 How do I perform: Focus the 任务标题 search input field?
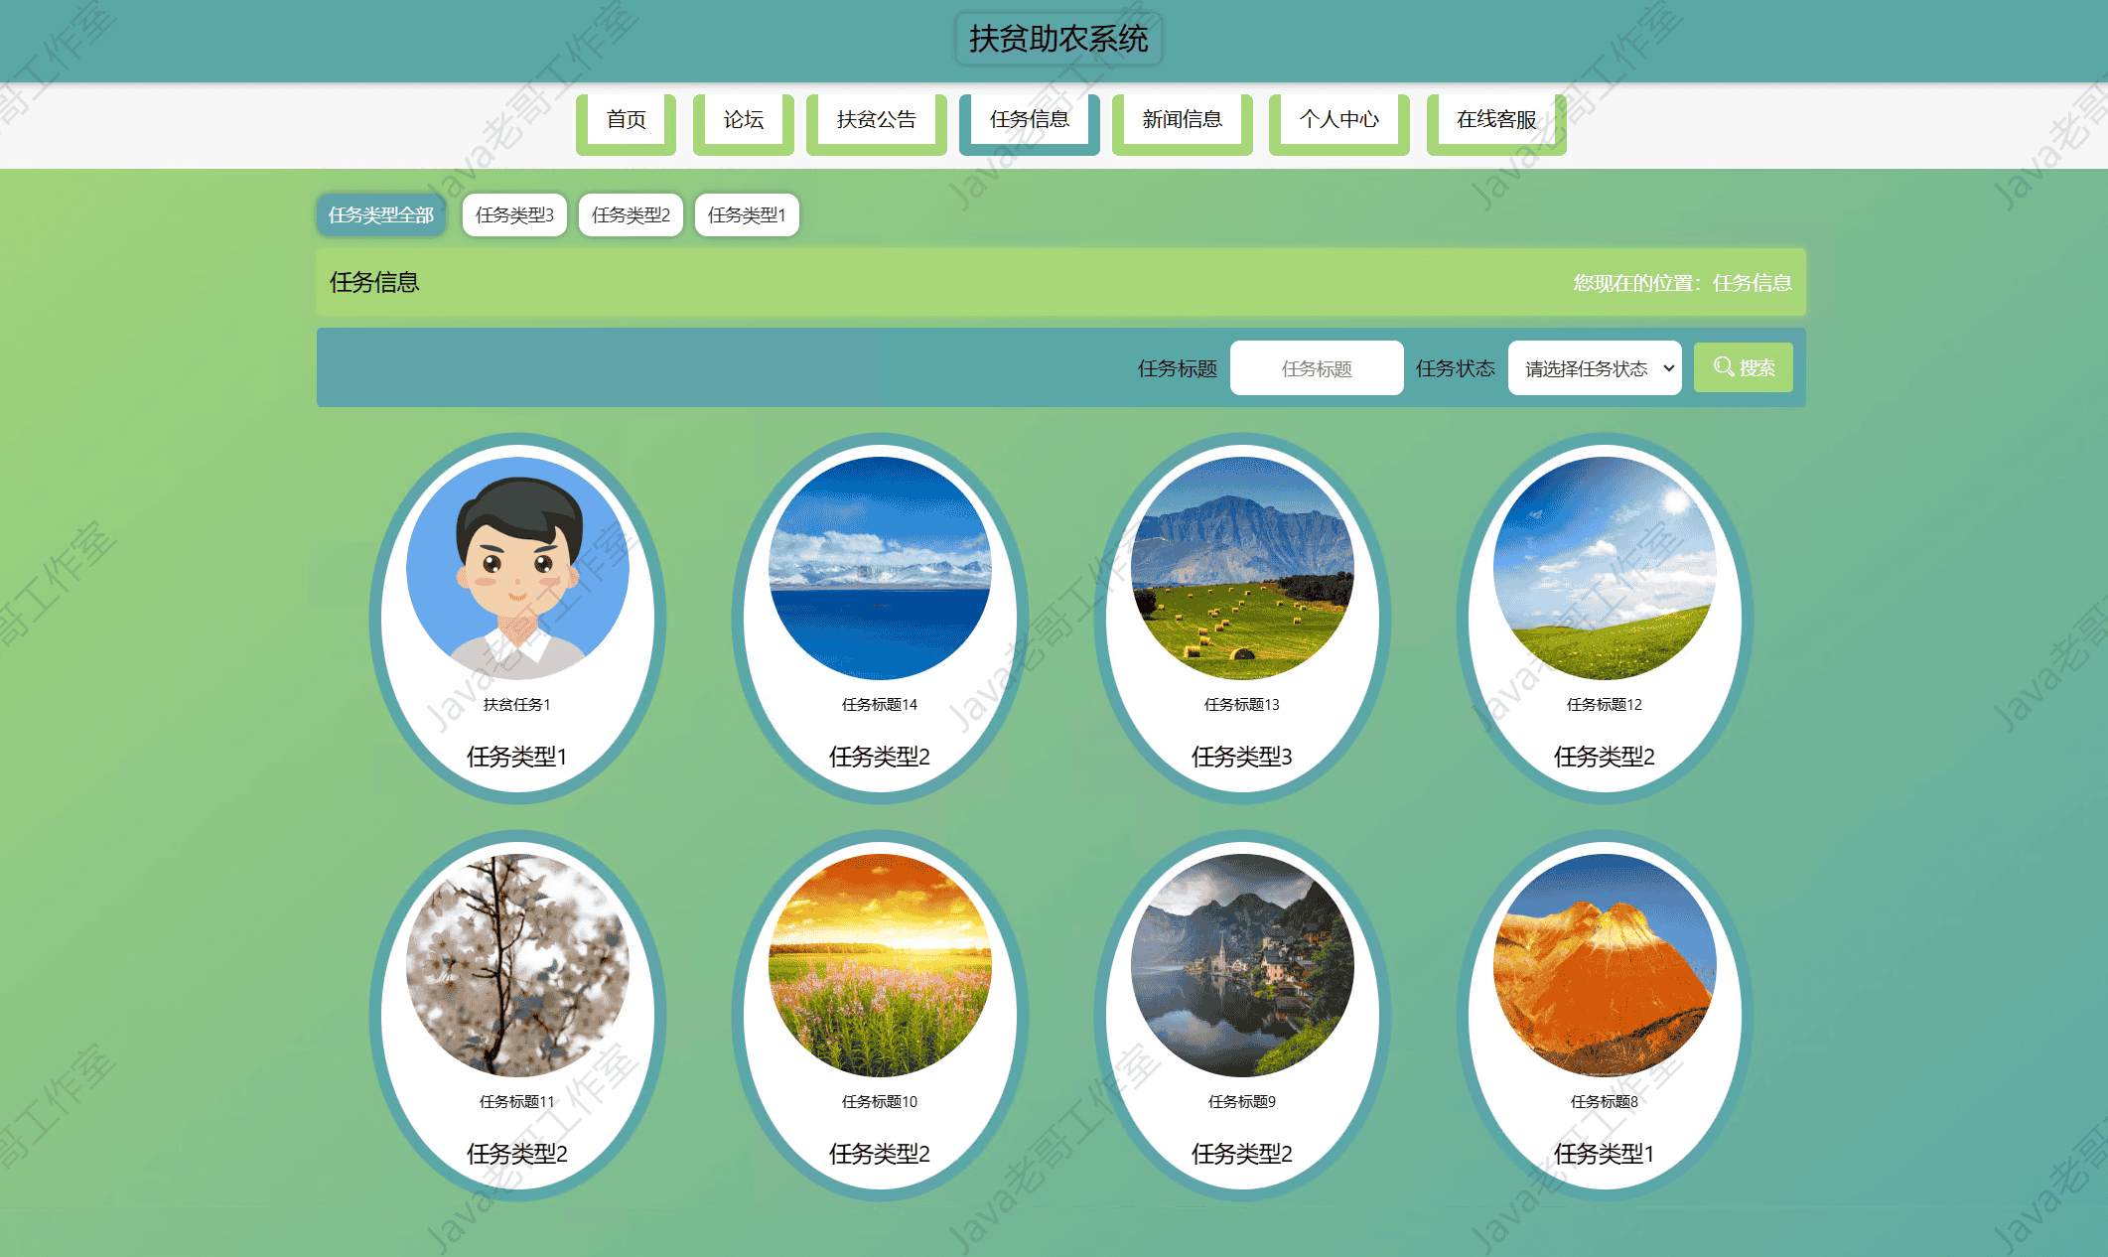tap(1316, 368)
